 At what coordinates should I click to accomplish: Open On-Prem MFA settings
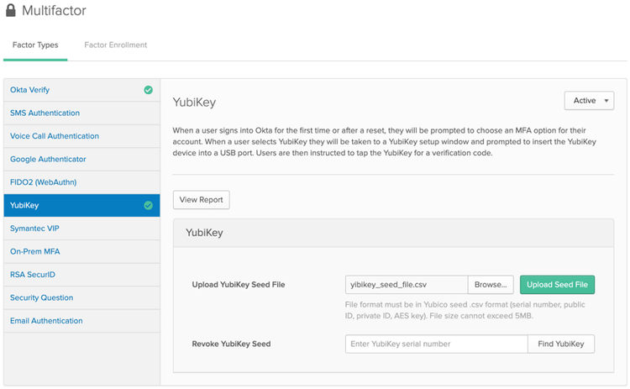[34, 251]
